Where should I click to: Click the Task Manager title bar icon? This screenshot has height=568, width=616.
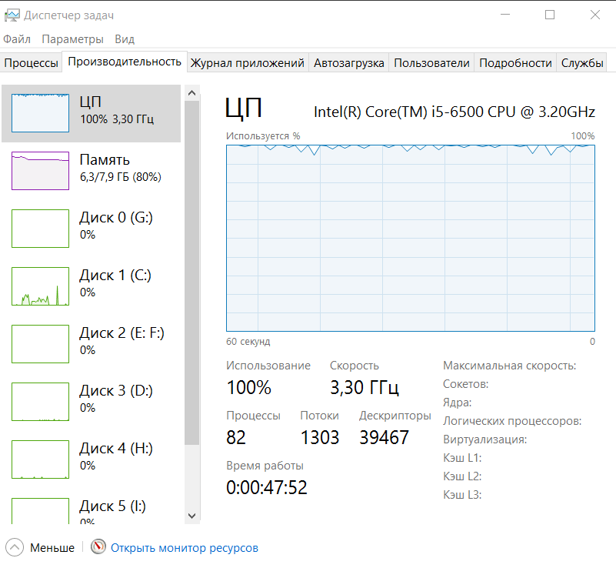tap(12, 15)
